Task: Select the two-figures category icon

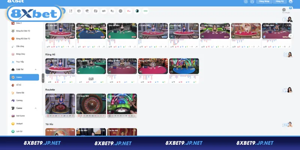Action: (96, 11)
